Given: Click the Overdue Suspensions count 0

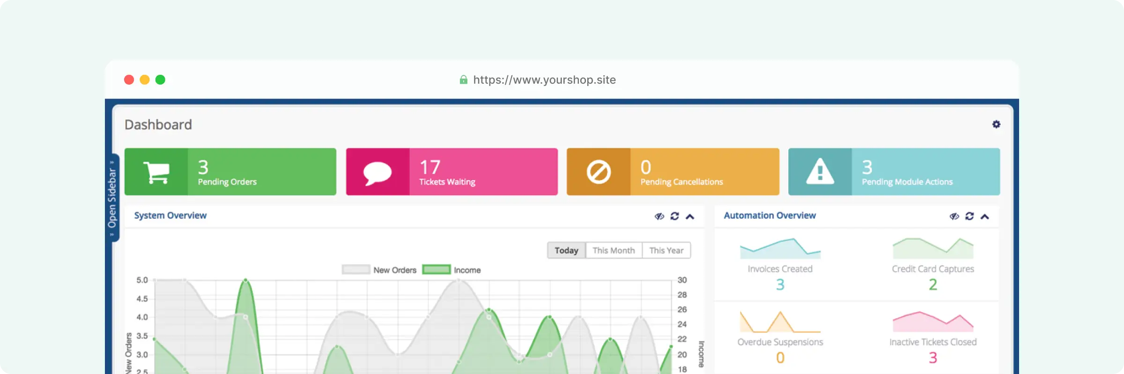Looking at the screenshot, I should [x=780, y=358].
